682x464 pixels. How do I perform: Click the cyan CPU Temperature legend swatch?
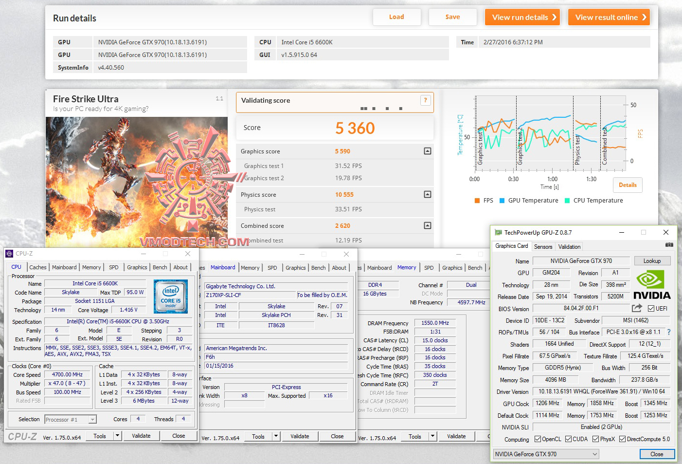567,201
